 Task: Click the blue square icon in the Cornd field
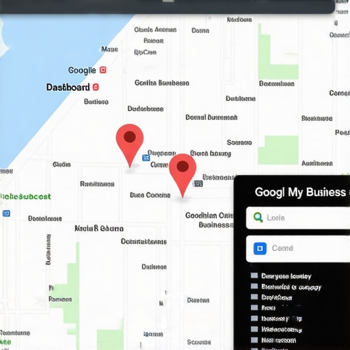coord(260,248)
